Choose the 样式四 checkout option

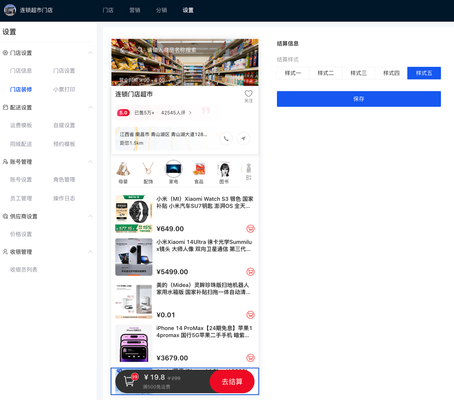point(391,73)
